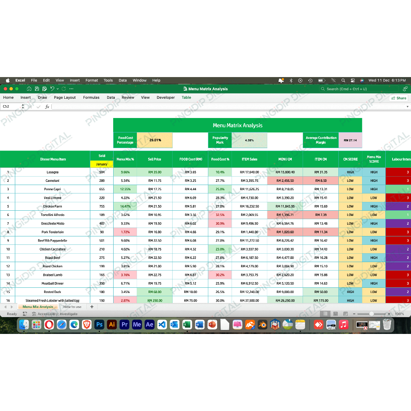411x411 pixels.
Task: Click the Redo icon in title bar
Action: 63,89
